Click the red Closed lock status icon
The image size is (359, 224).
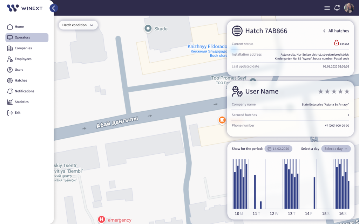[x=337, y=43]
